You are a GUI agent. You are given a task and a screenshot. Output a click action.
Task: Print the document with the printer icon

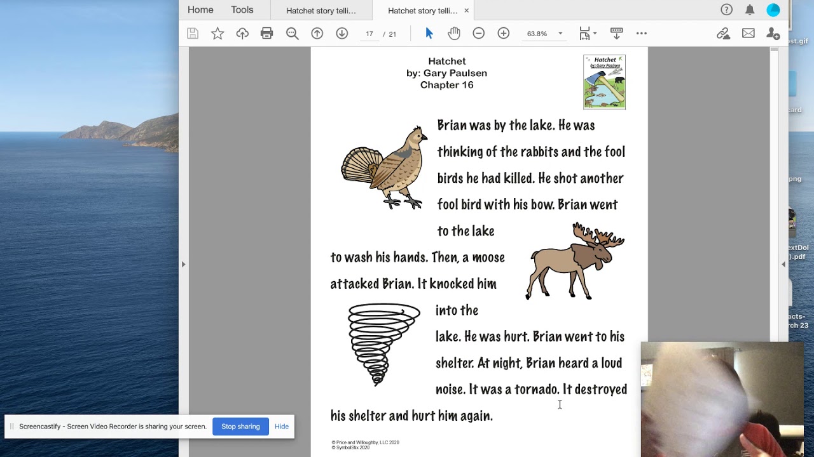pos(267,34)
